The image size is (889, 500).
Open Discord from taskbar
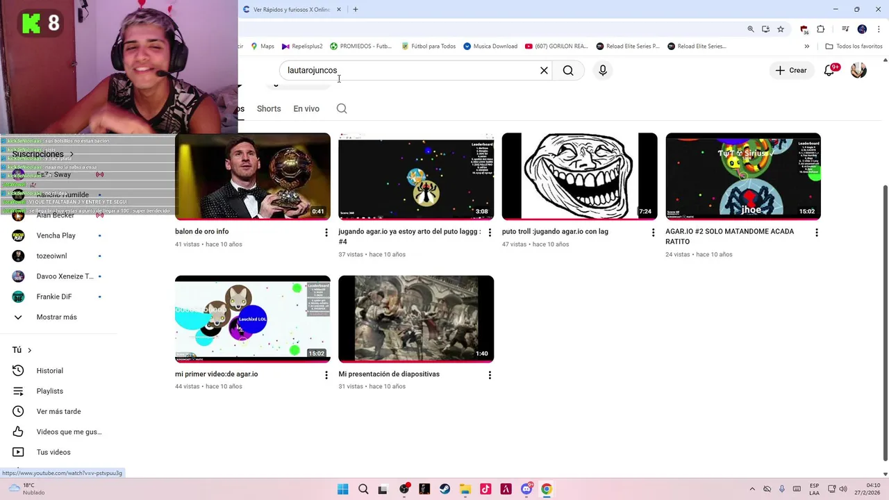(526, 489)
